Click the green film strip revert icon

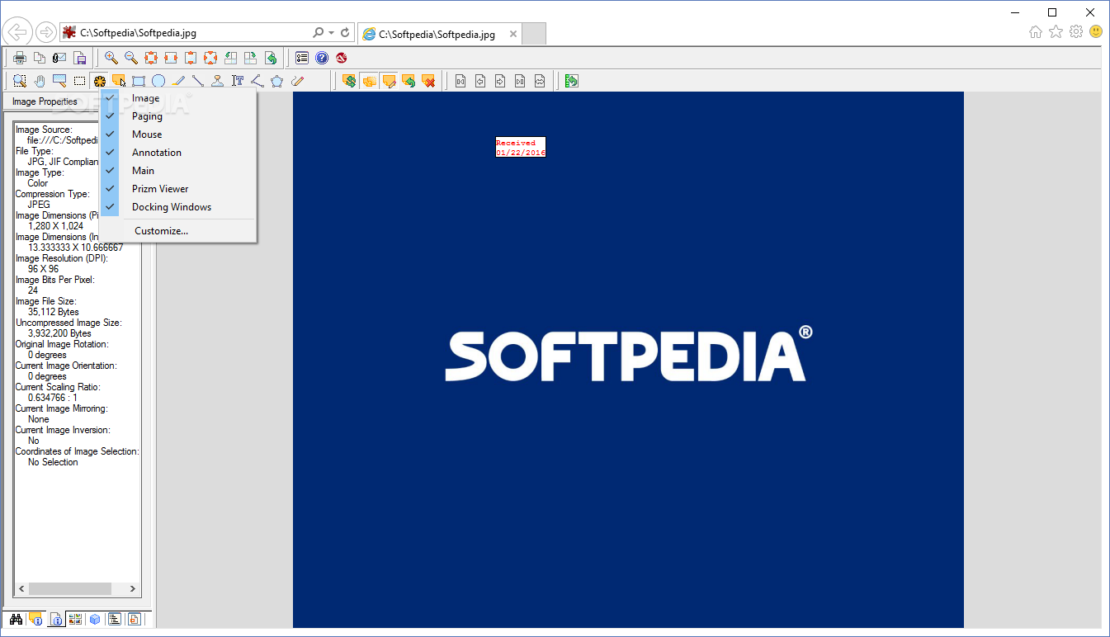571,81
